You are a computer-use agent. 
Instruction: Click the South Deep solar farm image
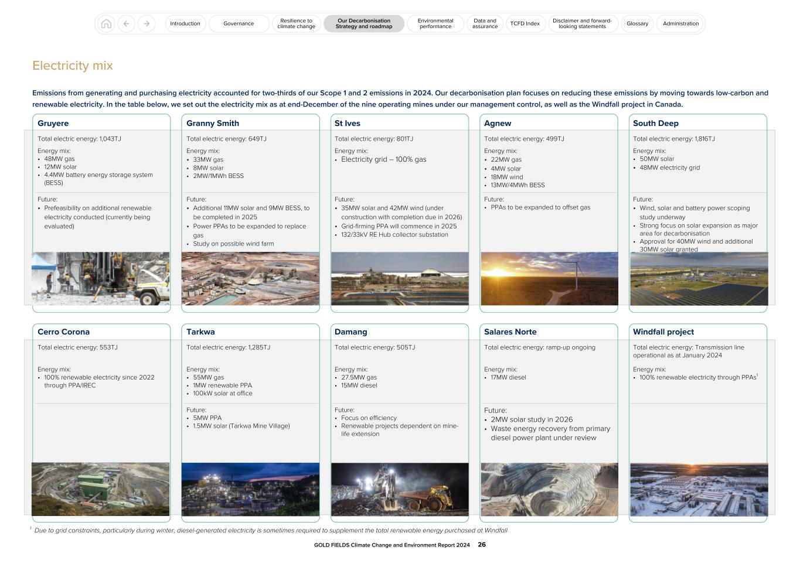[x=698, y=279]
